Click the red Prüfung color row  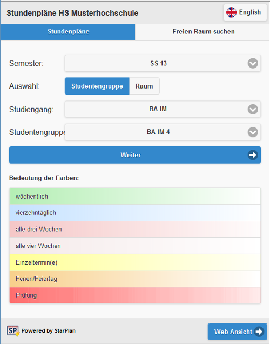(x=135, y=295)
